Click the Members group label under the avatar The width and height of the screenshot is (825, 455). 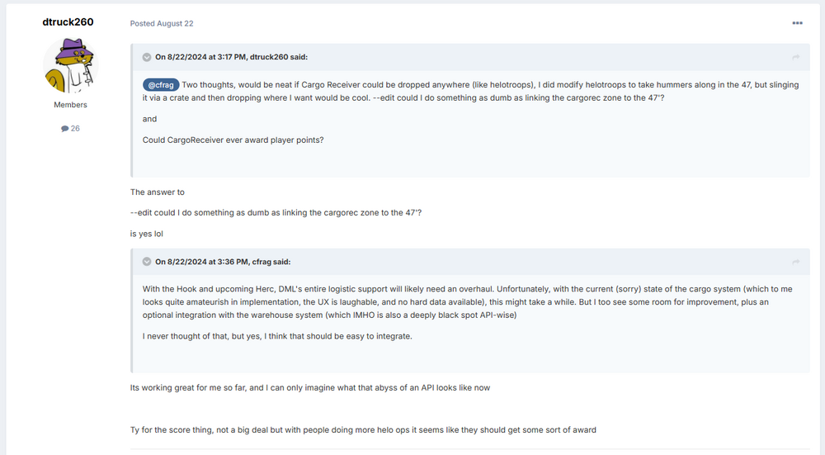pyautogui.click(x=70, y=105)
